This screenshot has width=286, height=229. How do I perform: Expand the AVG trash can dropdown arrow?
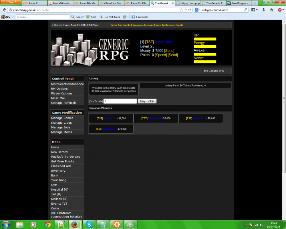point(128,17)
